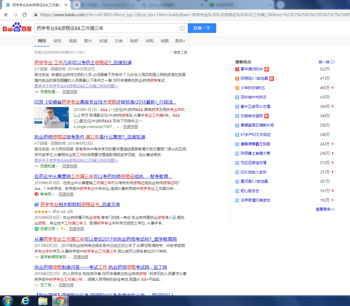This screenshot has width=350, height=306.
Task: Switch to the 文库 tab
Action: coord(119,41)
